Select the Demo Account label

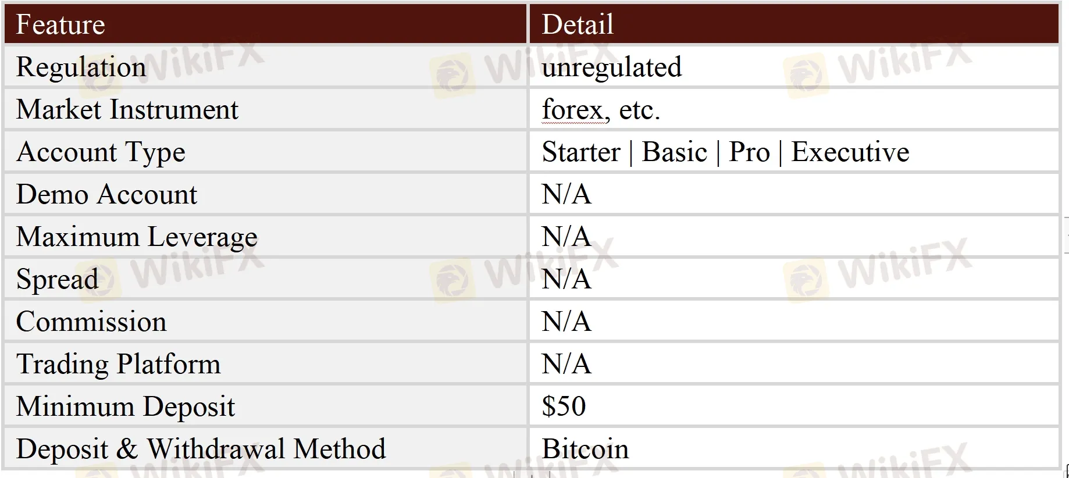tap(106, 194)
